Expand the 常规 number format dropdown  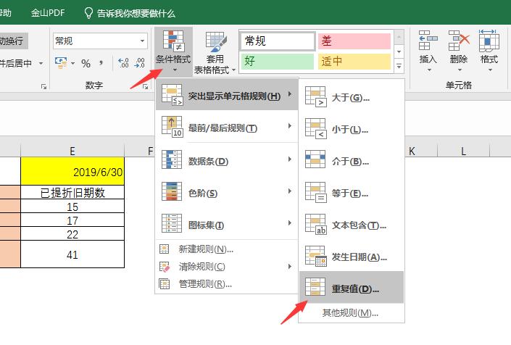(142, 41)
